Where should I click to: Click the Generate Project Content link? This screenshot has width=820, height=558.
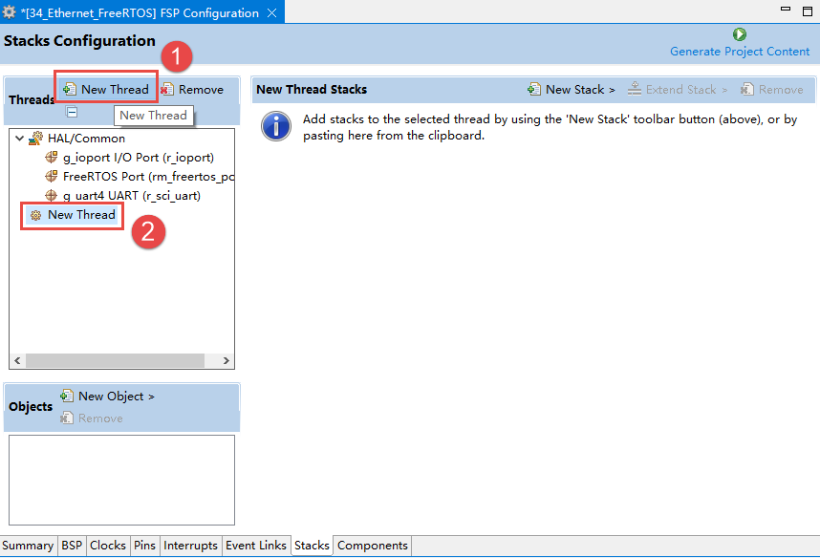click(740, 52)
